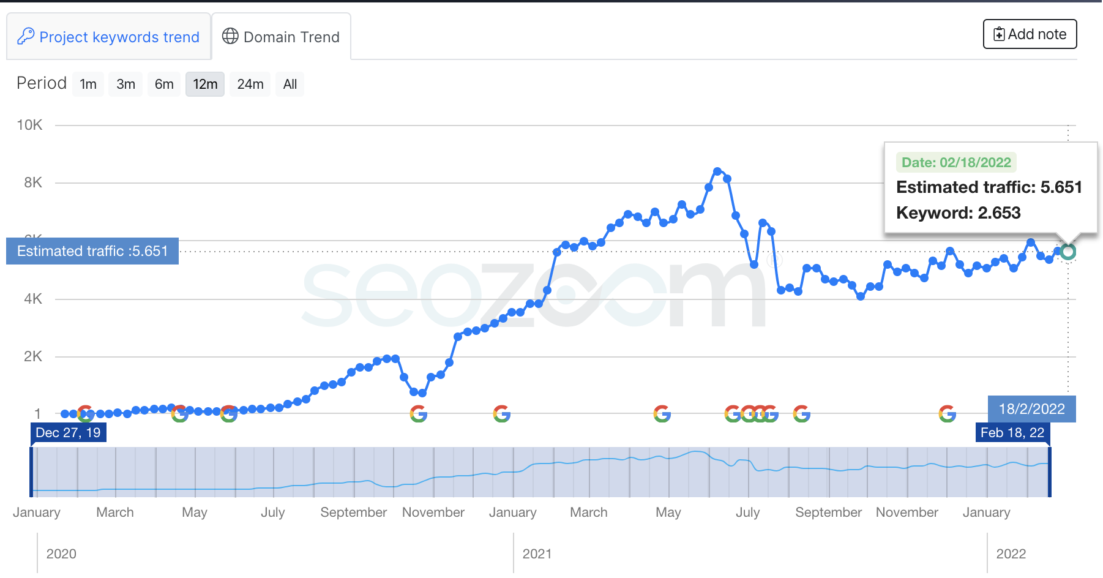Click the highlighted 02/18/2022 data point
Image resolution: width=1103 pixels, height=578 pixels.
(x=1068, y=252)
